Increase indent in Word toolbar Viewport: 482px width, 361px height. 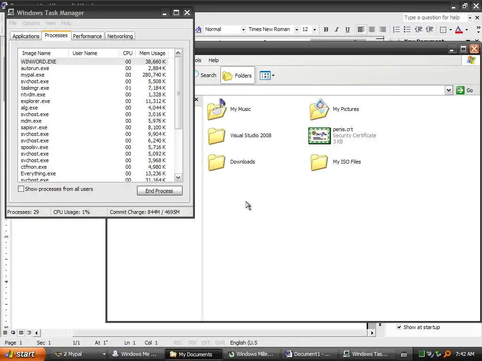tap(429, 30)
